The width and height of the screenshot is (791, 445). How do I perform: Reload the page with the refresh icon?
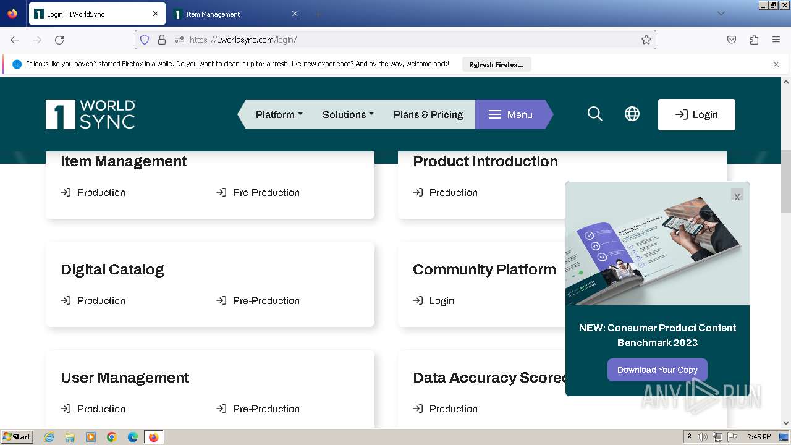coord(59,40)
